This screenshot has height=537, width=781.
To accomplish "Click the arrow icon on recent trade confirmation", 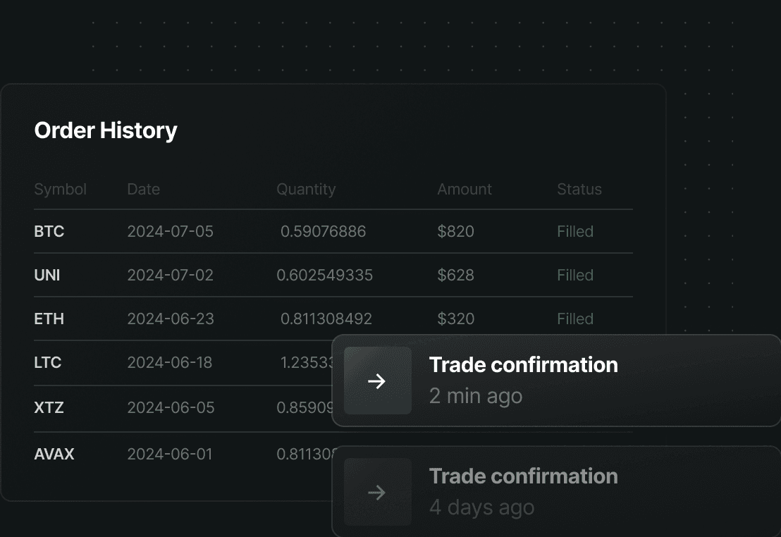I will point(378,381).
